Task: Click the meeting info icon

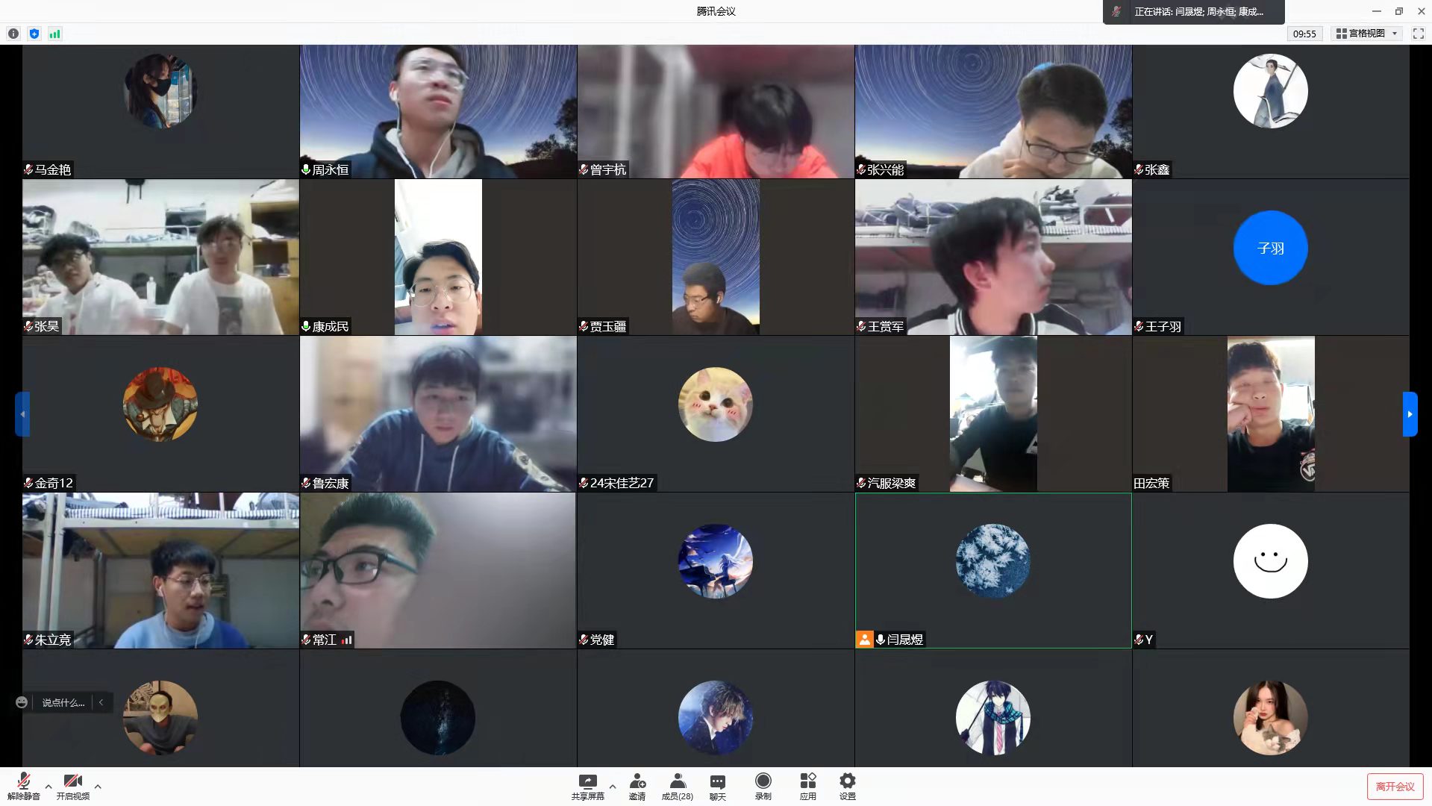Action: pyautogui.click(x=13, y=34)
